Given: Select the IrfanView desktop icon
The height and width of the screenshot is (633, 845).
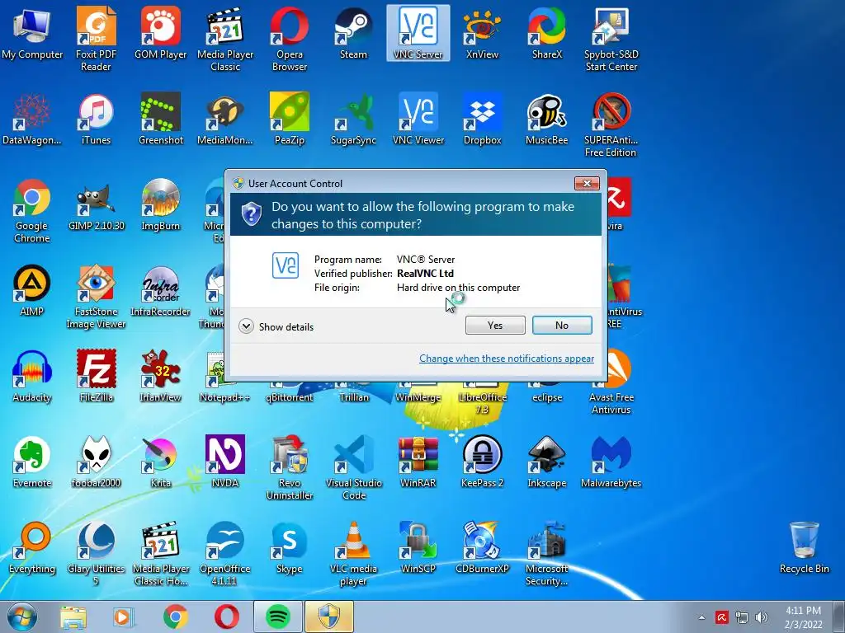Looking at the screenshot, I should pos(161,376).
